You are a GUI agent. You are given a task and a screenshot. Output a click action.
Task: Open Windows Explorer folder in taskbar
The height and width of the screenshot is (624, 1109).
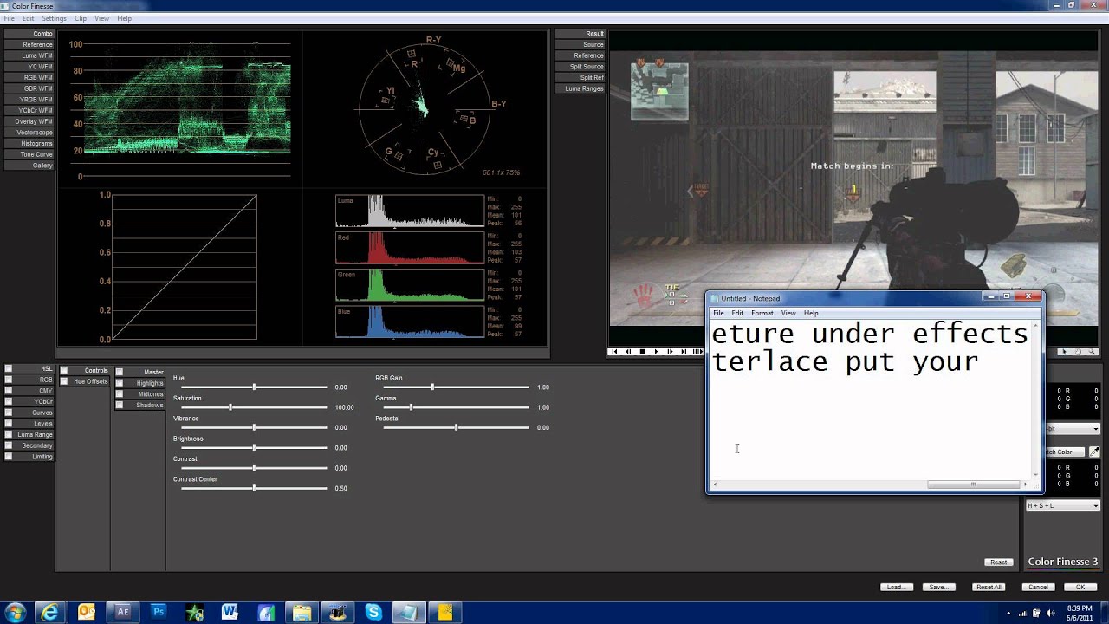coord(302,612)
